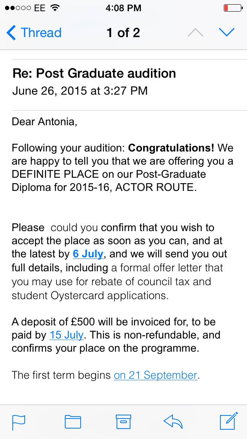The image size is (247, 439).
Task: Tap the back chevron icon
Action: [x=11, y=33]
